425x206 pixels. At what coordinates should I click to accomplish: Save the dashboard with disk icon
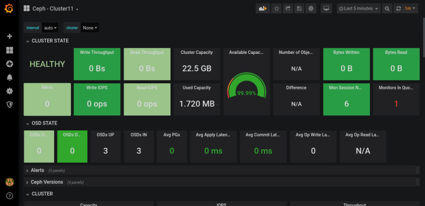[299, 8]
